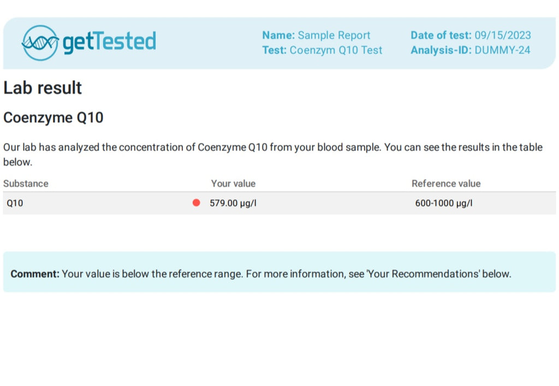Click the 600-1000 µg/l reference range
This screenshot has height=386, width=559.
pyautogui.click(x=444, y=203)
